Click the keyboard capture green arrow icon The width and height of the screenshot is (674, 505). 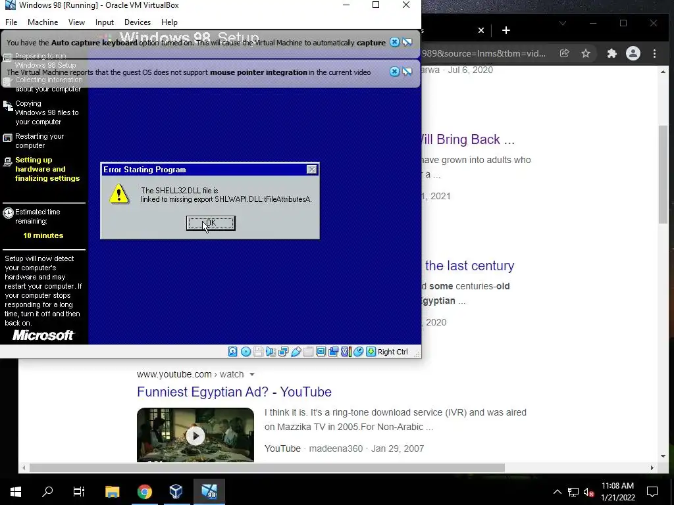pyautogui.click(x=371, y=352)
